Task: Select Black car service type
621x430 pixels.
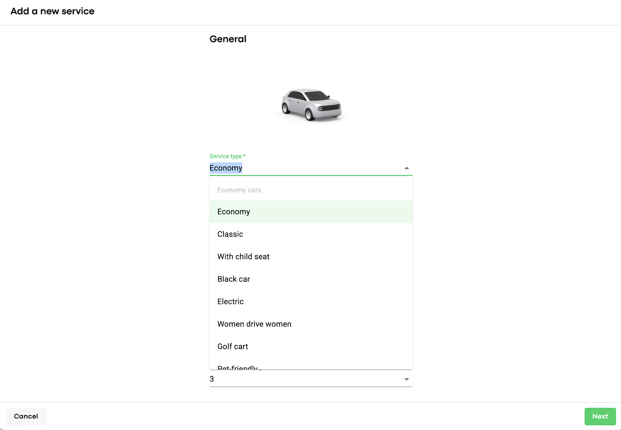Action: [233, 279]
